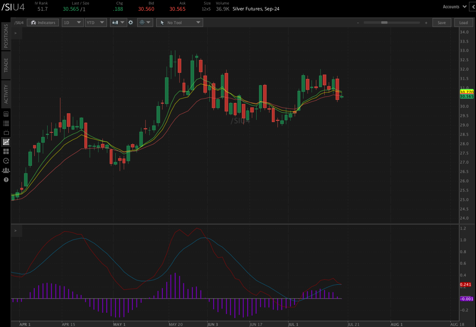Open the candlestick chart type dropdown
Screen dimensions: 476x327
click(118, 23)
